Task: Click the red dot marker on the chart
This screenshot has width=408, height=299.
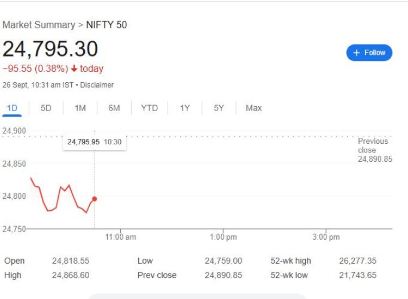Action: tap(95, 199)
